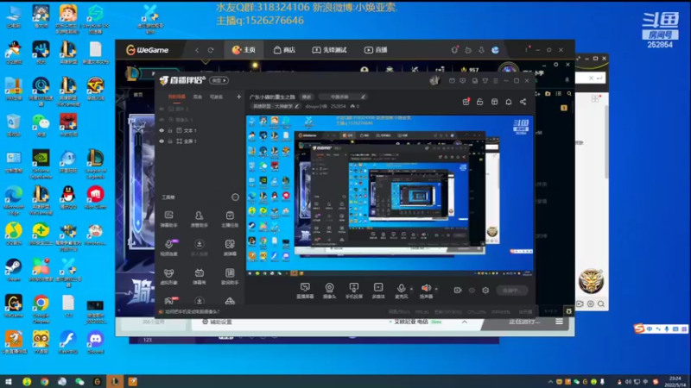Click the stream preview thumbnail
This screenshot has width=691, height=388.
point(390,196)
